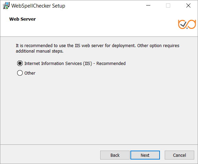Proceed with the Next button
The image size is (198, 164).
point(145,155)
